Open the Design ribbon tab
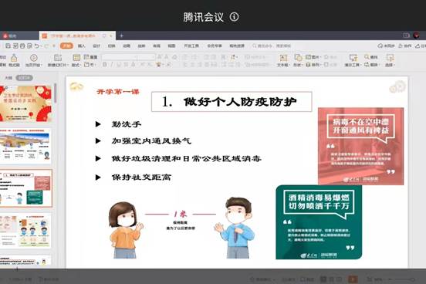Image resolution: width=426 pixels, height=284 pixels. coord(96,46)
